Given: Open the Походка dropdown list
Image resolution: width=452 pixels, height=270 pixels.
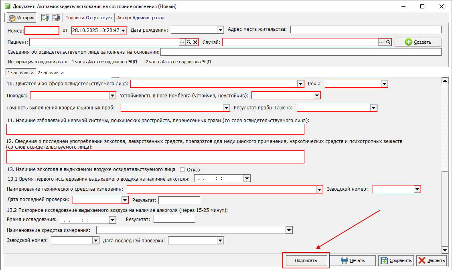Looking at the screenshot, I should (113, 96).
